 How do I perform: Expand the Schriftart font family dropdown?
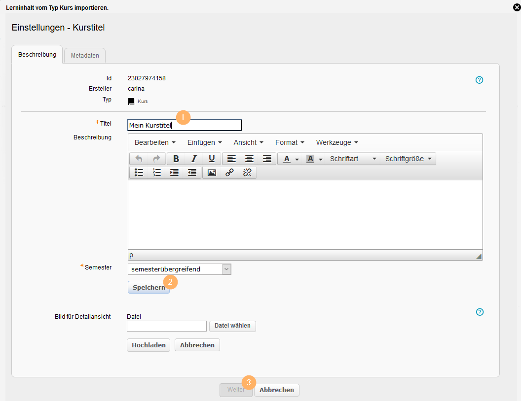click(353, 159)
